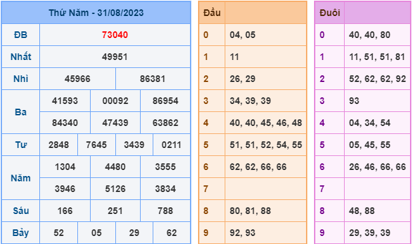Viewport: 412px width, 244px height.
Task: Click '52, 62, 62, 92' in the Đuôi table
Action: (x=377, y=79)
